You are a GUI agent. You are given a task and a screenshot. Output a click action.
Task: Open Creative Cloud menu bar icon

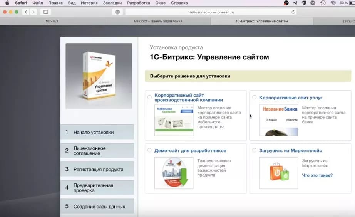coord(333,3)
